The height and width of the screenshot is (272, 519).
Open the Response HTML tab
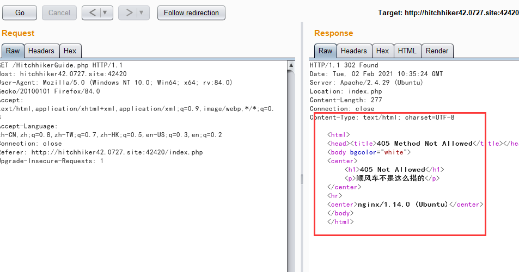pyautogui.click(x=407, y=51)
